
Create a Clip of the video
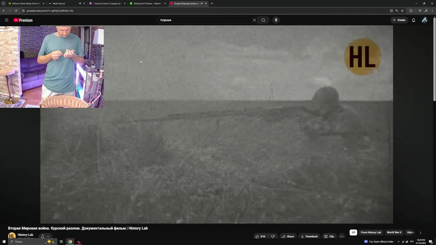[x=329, y=236]
